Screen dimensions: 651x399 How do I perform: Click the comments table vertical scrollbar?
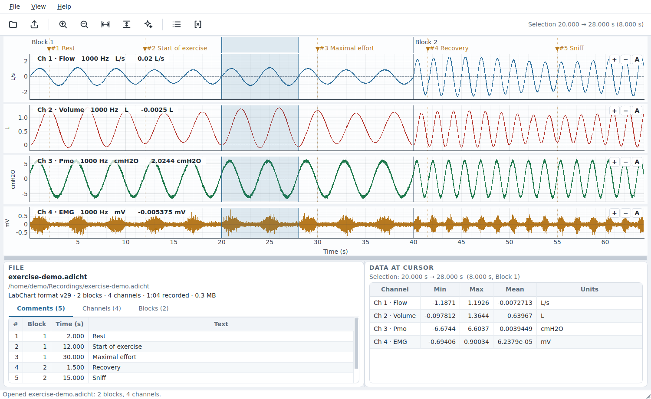coord(357,344)
